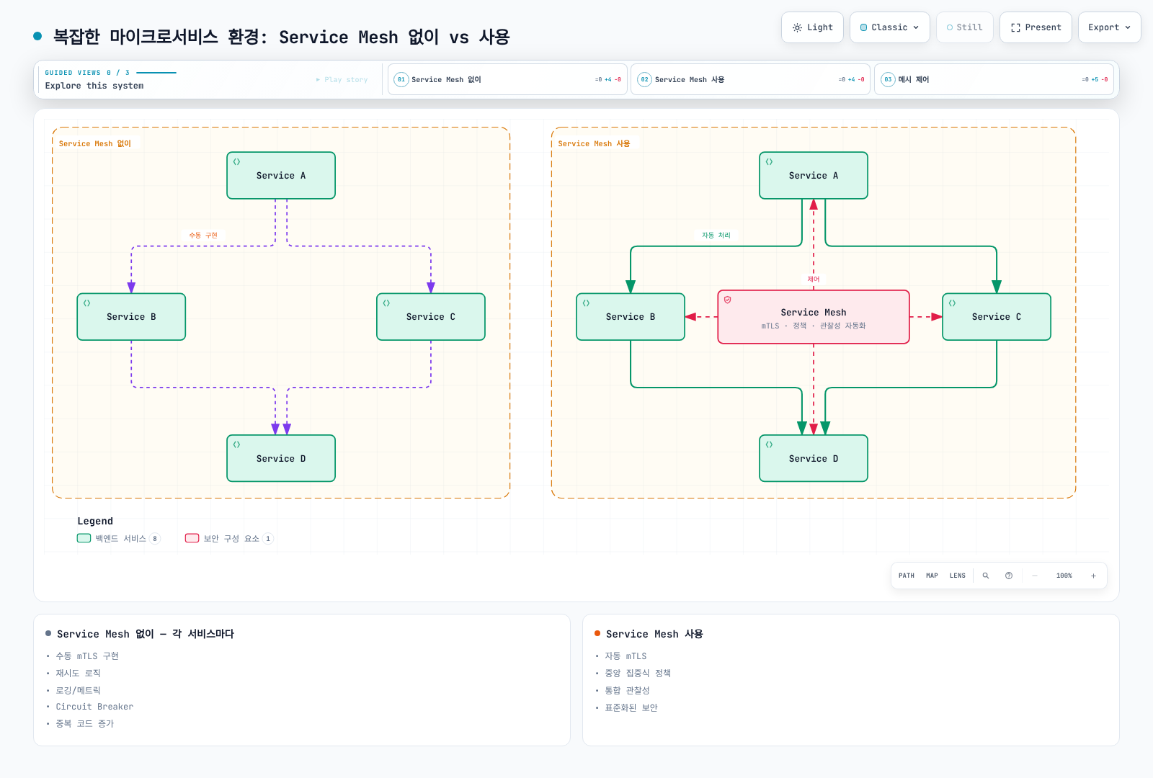Image resolution: width=1153 pixels, height=778 pixels.
Task: Open the 100% zoom level control
Action: pyautogui.click(x=1064, y=576)
